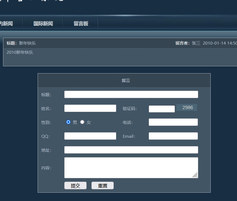Screen dimensions: 237x201
Task: Click the 性别: label
Action: [x=46, y=122]
